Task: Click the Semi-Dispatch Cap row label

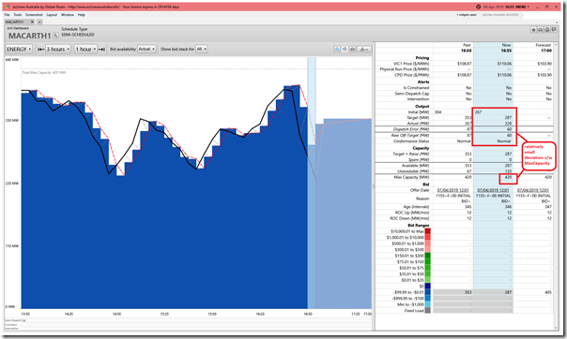Action: (412, 94)
